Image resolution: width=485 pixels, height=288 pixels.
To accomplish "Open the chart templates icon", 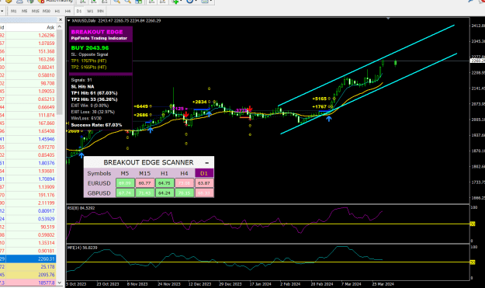I will click(205, 2).
